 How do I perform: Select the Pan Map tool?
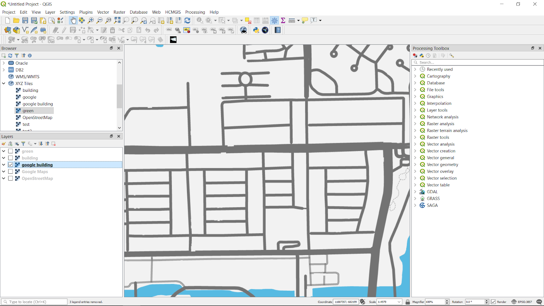click(74, 20)
